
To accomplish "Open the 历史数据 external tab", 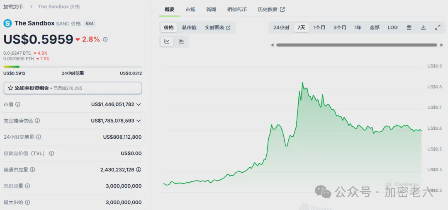I will [x=271, y=10].
